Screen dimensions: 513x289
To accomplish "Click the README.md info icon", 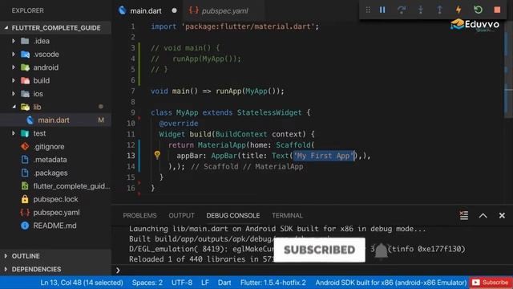I will coord(25,226).
